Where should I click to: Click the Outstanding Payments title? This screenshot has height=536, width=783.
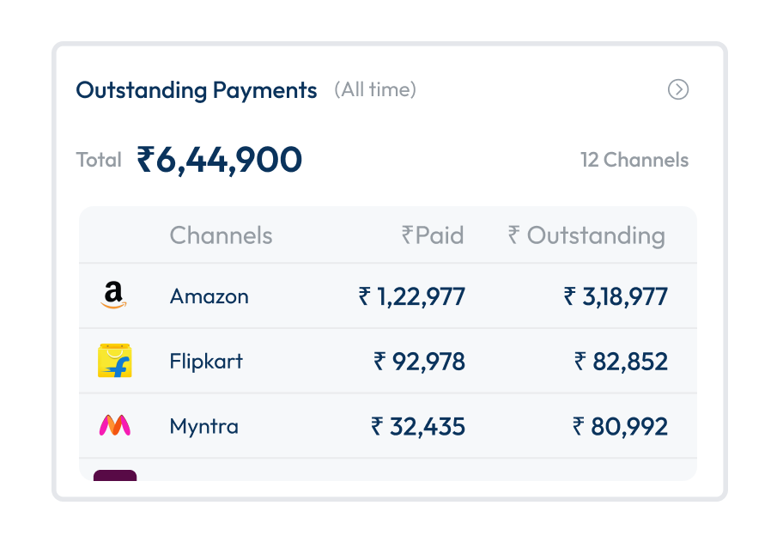click(x=197, y=89)
